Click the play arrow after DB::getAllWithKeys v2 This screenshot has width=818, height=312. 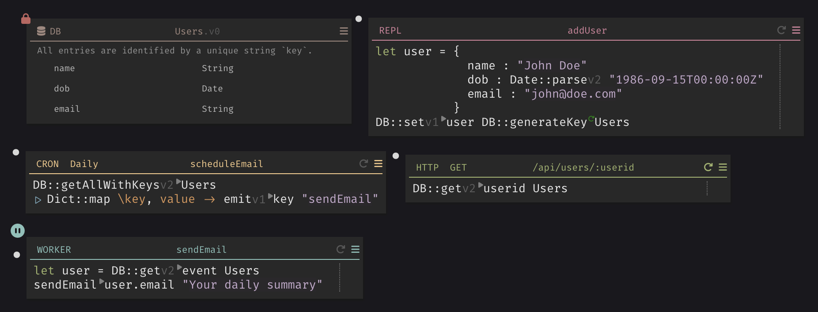tap(178, 181)
